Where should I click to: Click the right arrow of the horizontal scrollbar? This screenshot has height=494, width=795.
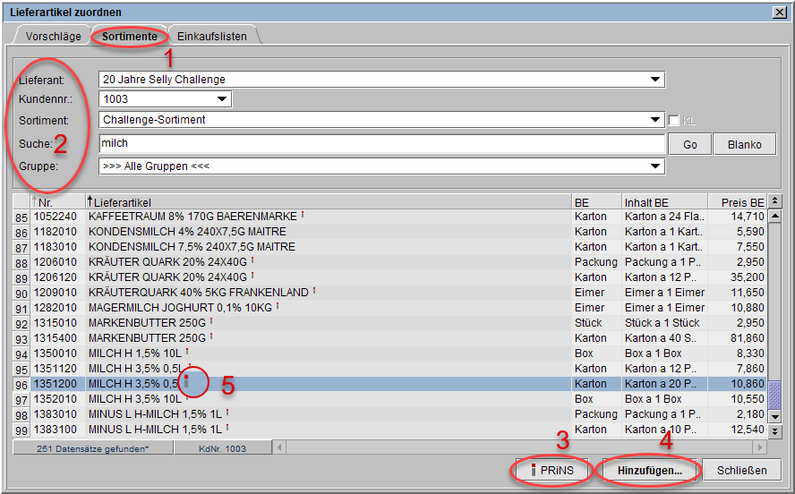(x=760, y=447)
